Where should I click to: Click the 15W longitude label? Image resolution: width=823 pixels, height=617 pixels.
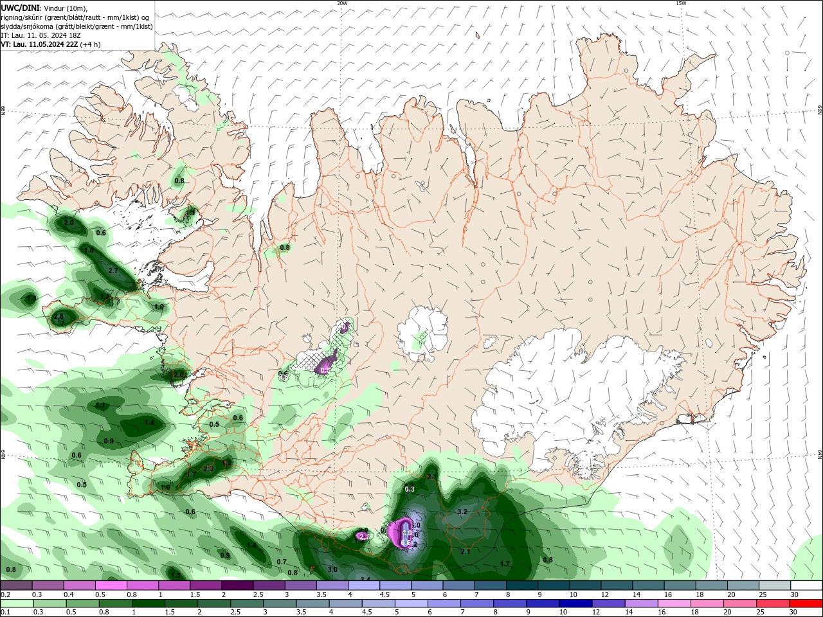point(681,3)
